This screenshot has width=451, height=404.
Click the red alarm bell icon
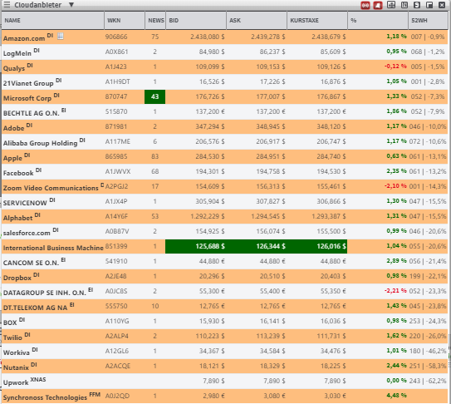click(x=378, y=5)
